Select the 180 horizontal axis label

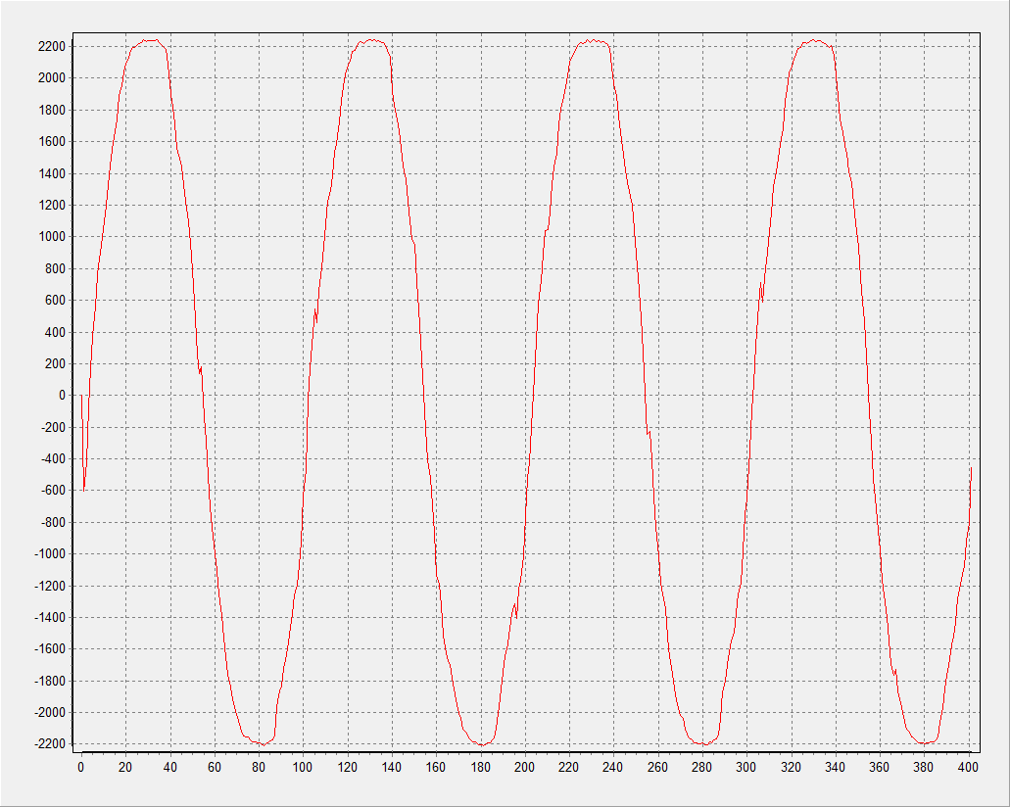[480, 767]
